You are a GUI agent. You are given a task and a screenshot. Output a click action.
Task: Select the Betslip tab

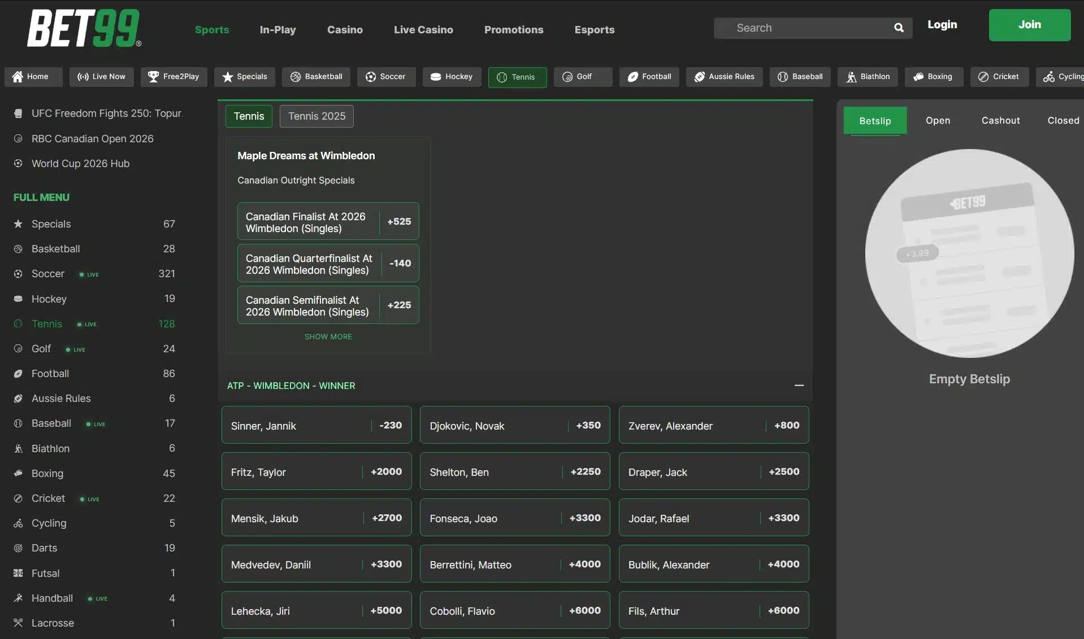(x=875, y=120)
